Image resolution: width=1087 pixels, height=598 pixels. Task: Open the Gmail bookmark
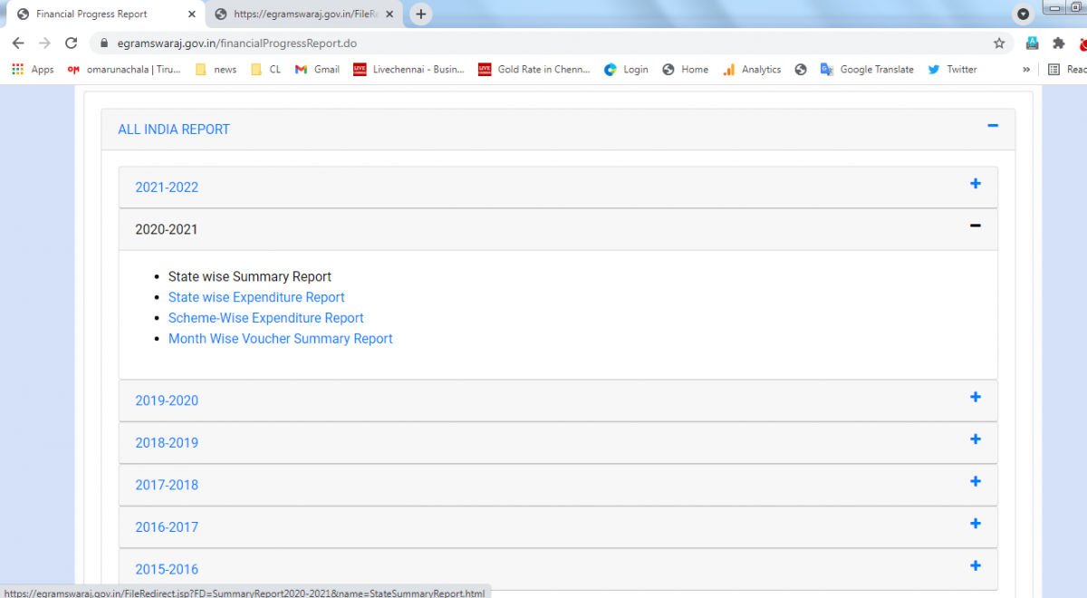[317, 70]
